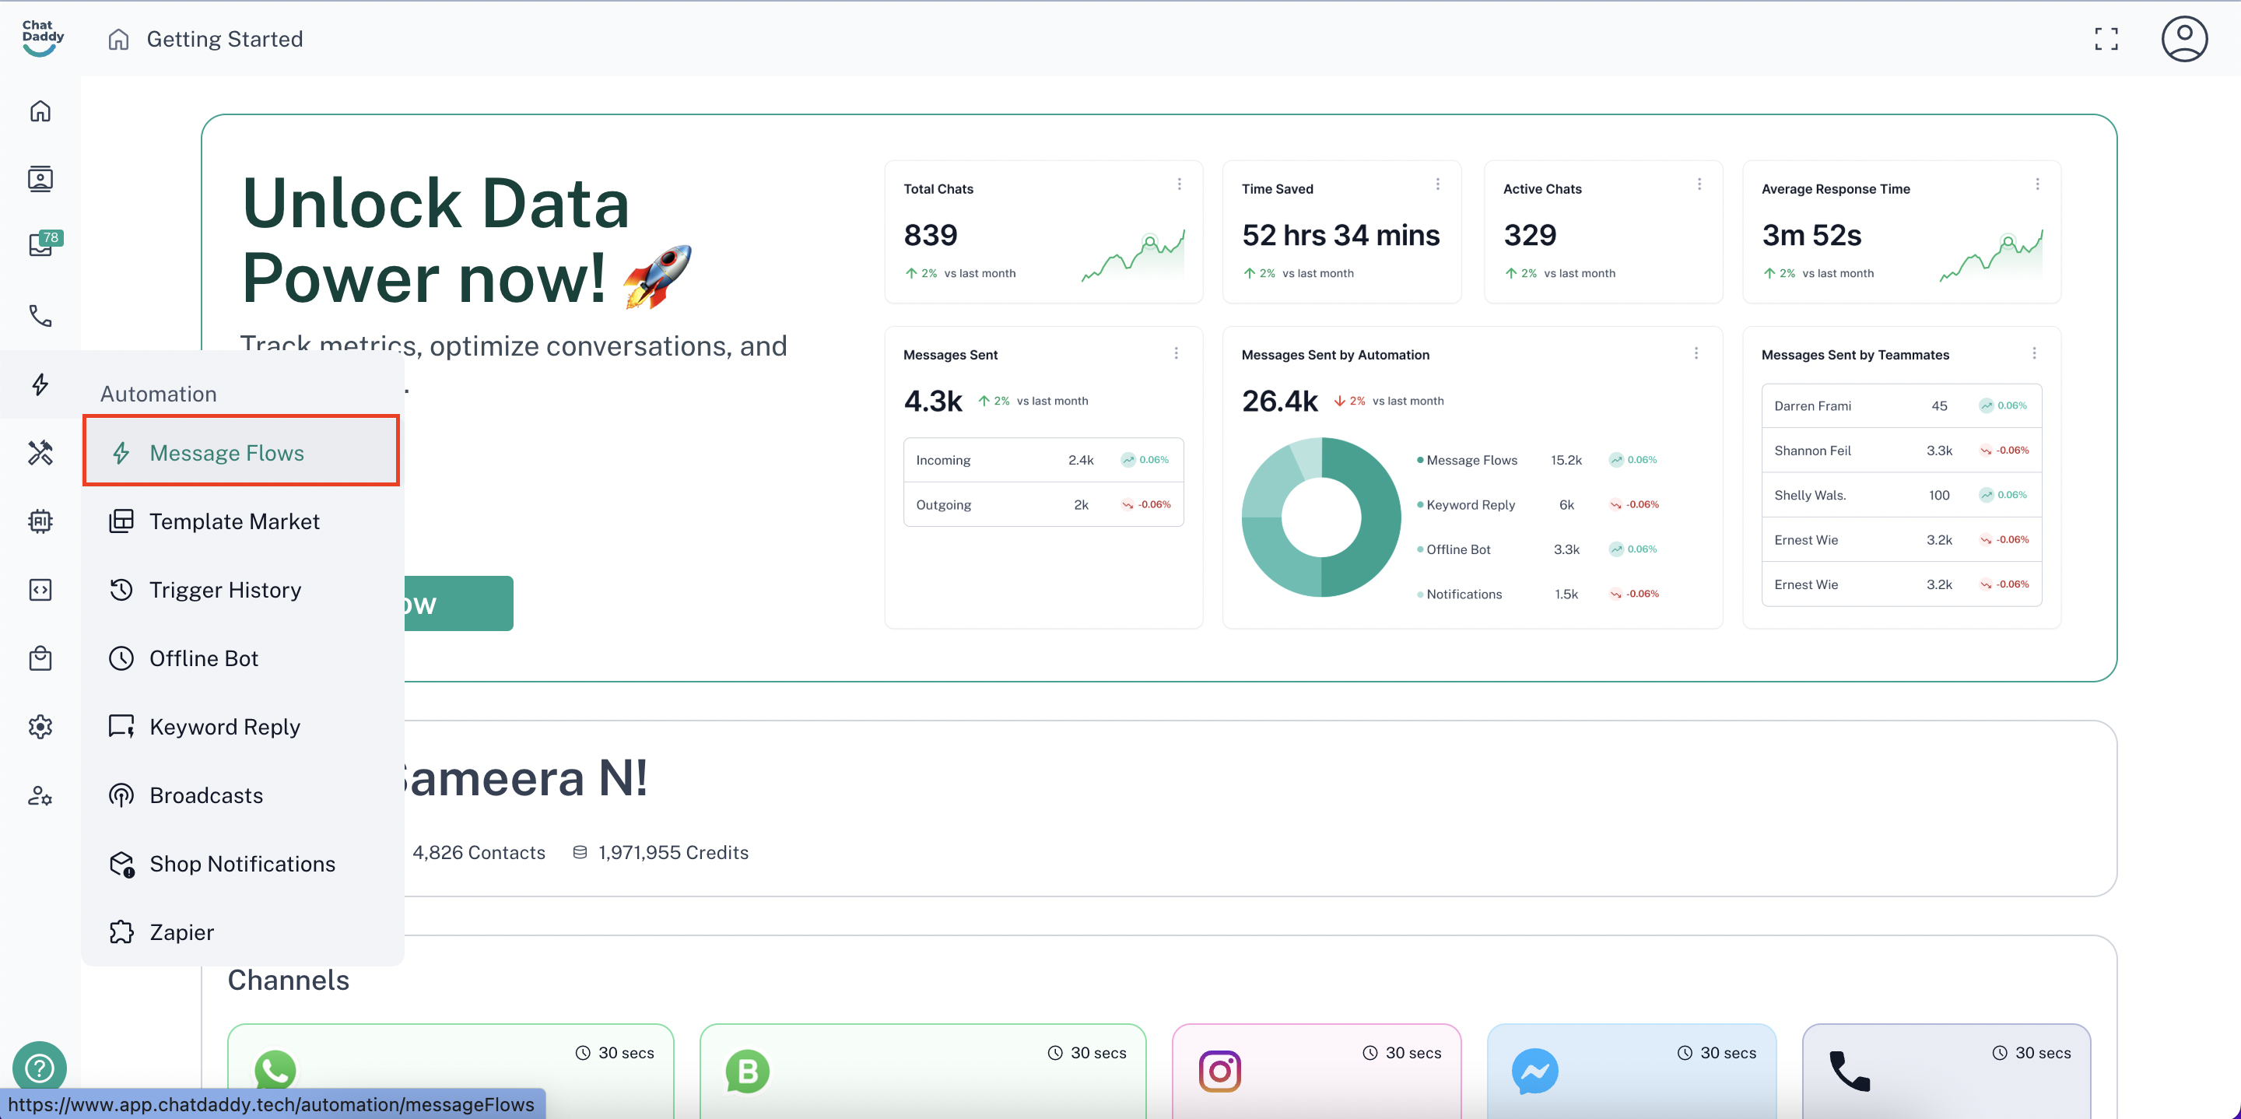Viewport: 2241px width, 1119px height.
Task: Click the Settings gear sidebar icon
Action: (40, 727)
